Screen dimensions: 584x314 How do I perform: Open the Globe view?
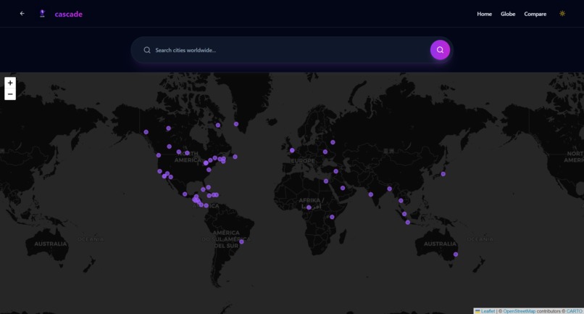click(508, 14)
